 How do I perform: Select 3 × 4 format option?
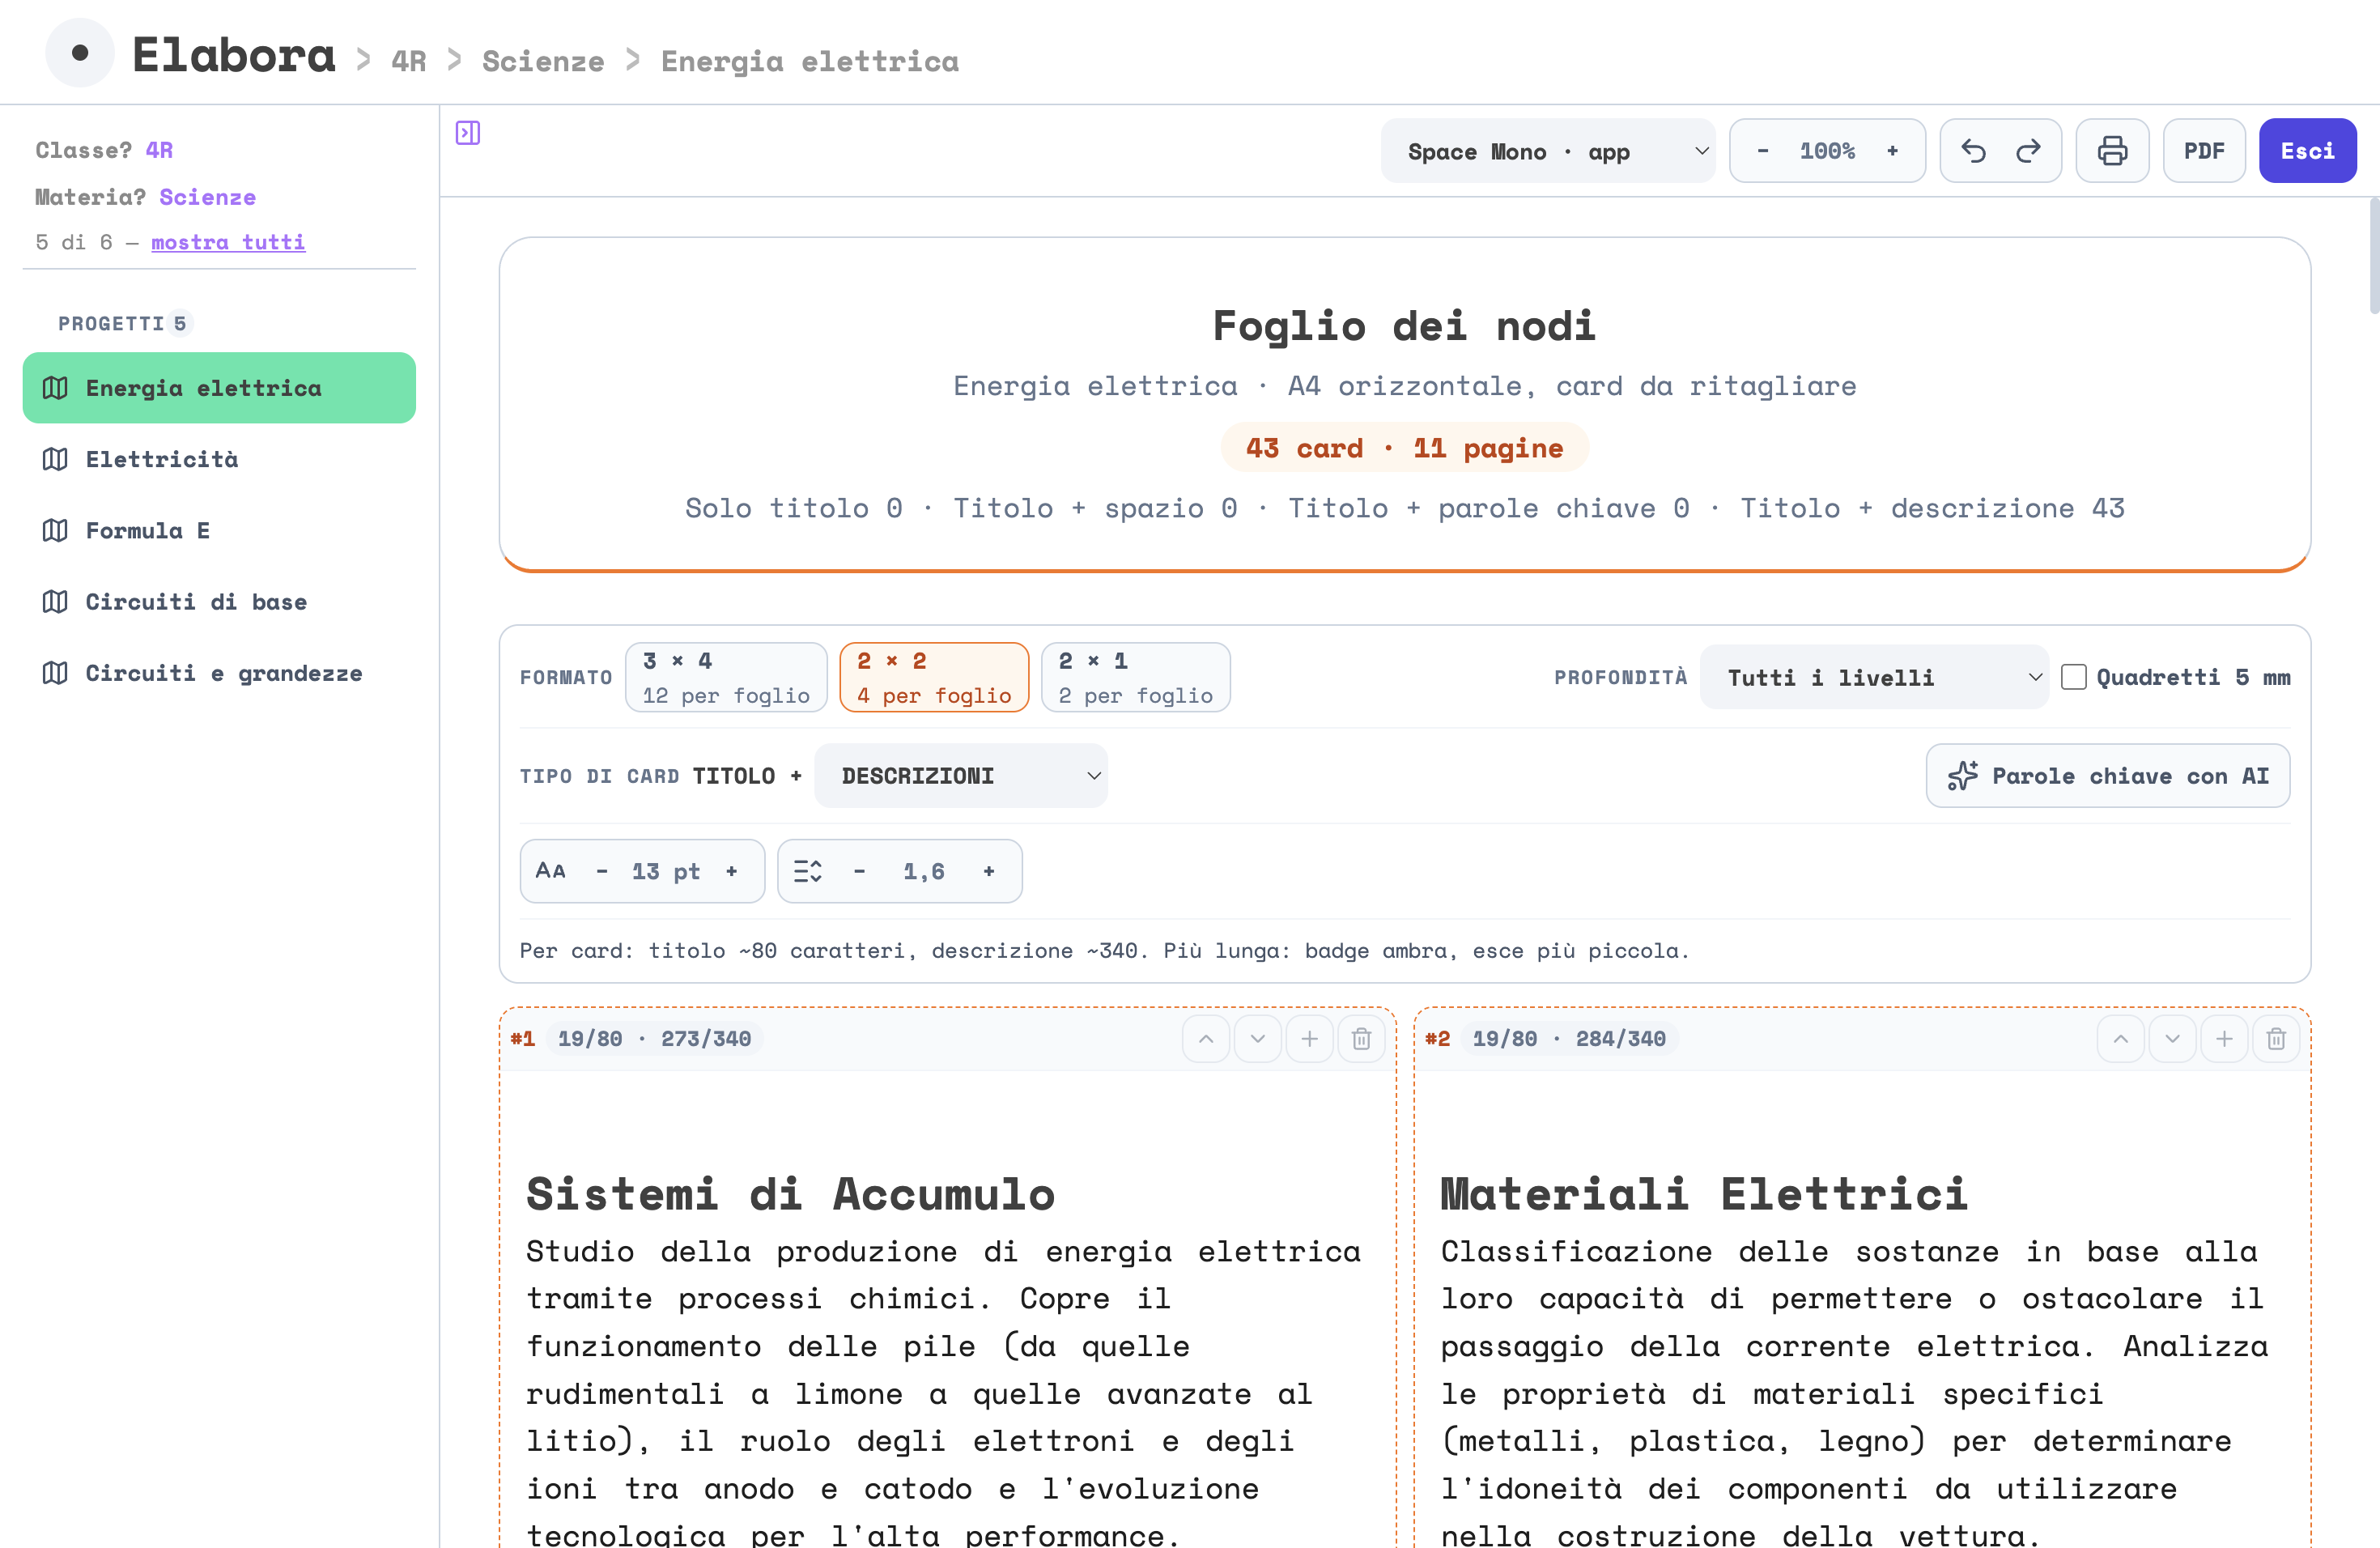pyautogui.click(x=726, y=677)
